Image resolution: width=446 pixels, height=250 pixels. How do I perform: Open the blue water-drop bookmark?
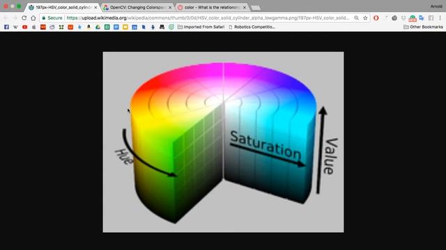(79, 27)
